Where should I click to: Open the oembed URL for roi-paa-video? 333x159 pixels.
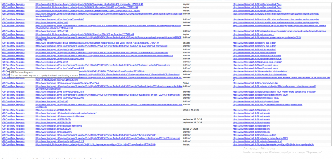point(101,46)
